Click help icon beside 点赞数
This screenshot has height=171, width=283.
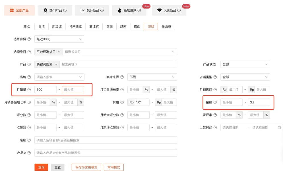29,128
